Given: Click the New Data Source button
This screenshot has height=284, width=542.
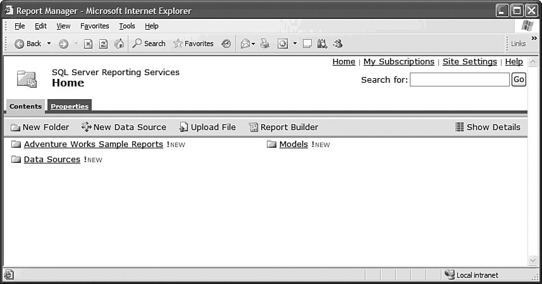Looking at the screenshot, I should click(x=123, y=127).
